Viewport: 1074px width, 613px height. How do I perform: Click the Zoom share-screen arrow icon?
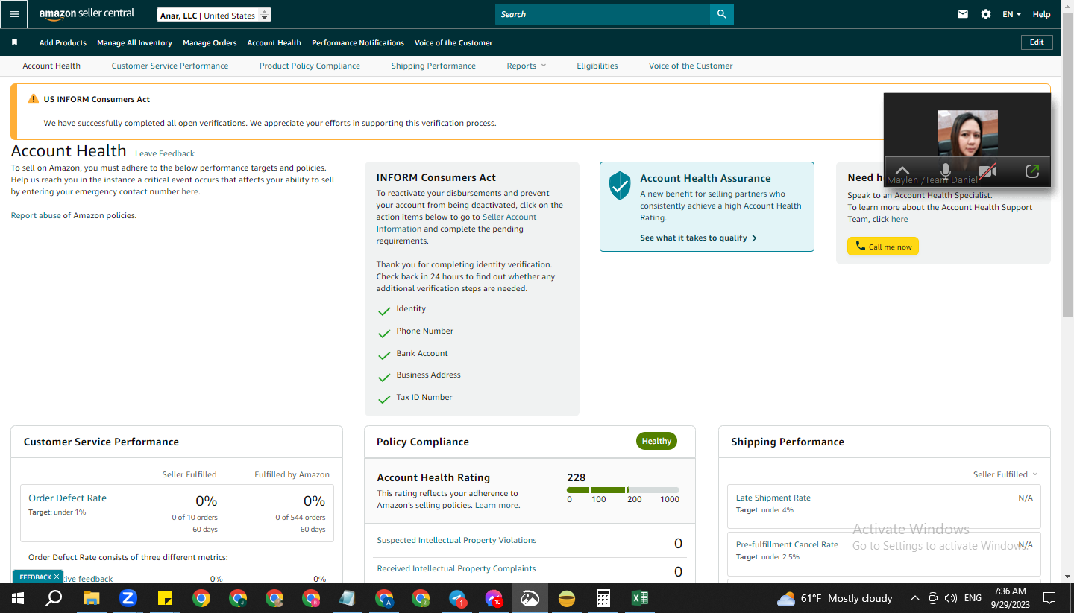click(x=1032, y=171)
